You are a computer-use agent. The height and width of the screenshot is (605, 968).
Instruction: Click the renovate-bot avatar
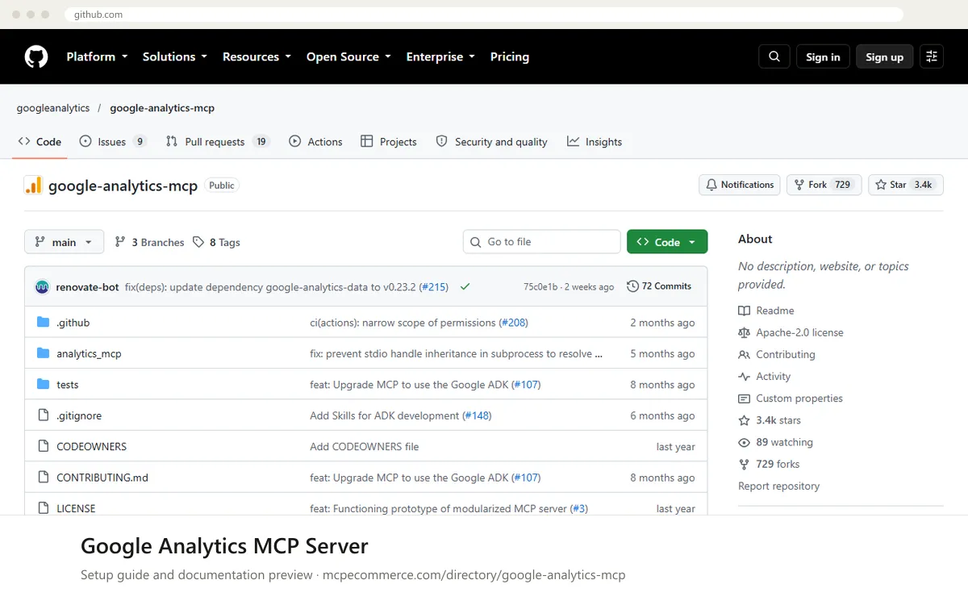click(42, 286)
